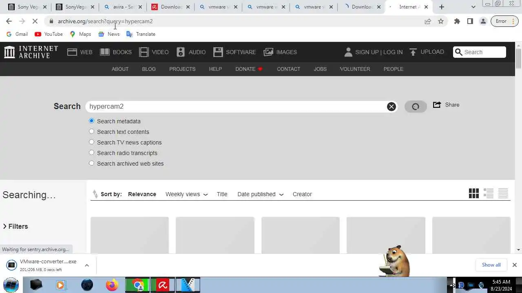This screenshot has height=293, width=522.
Task: Open the Internet Archive home logo
Action: point(31,52)
